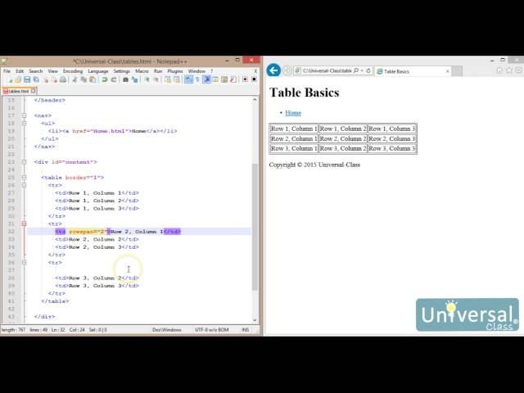Click the editor scrollbar up arrow
Viewport: 524px width, 393px height.
255,100
